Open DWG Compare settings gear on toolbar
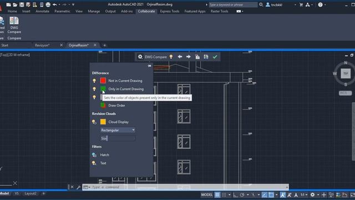This screenshot has width=355, height=200. click(140, 57)
